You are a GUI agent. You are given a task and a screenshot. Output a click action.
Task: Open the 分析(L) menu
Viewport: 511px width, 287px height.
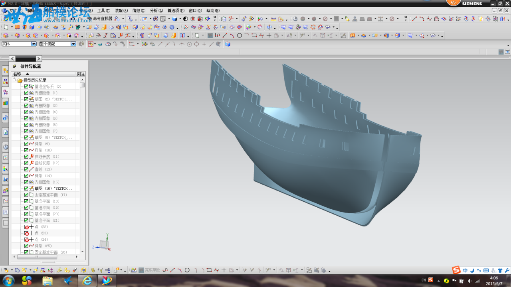point(156,11)
